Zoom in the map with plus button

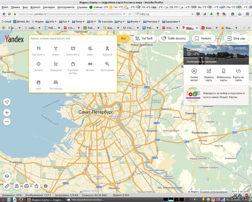click(x=7, y=112)
